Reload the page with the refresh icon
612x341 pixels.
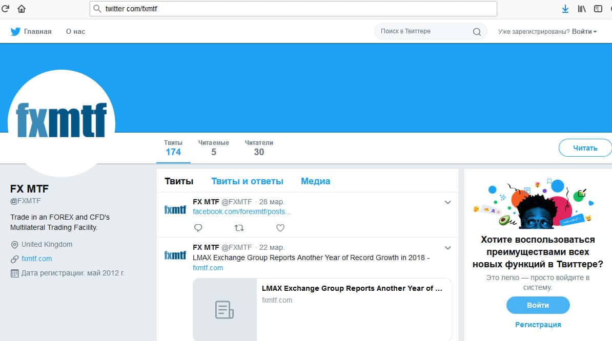[5, 8]
